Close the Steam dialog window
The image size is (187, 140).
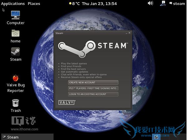(x=130, y=33)
